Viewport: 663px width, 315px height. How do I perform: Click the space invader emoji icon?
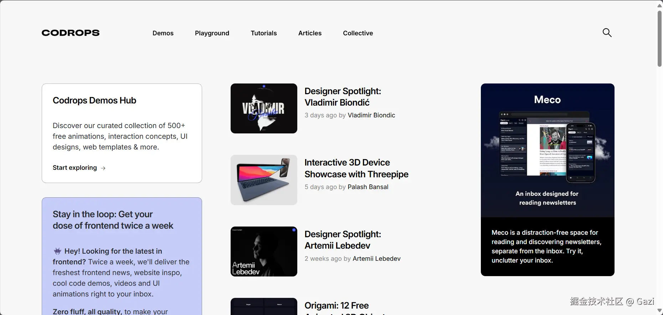click(x=57, y=251)
